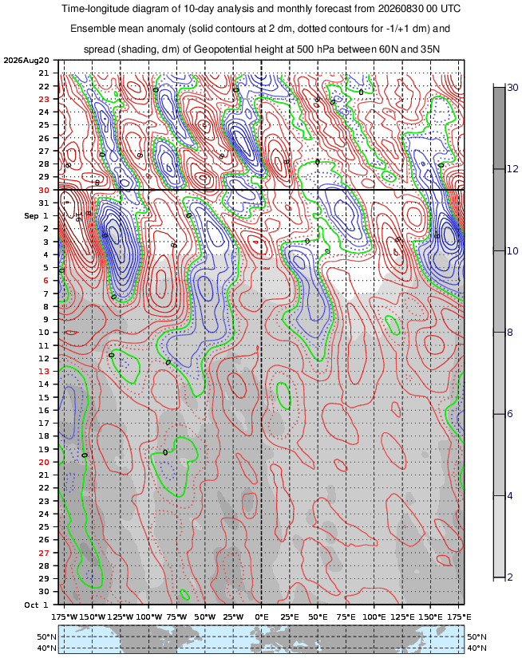Click the "50°E" longitude label
The image size is (522, 658).
[318, 617]
